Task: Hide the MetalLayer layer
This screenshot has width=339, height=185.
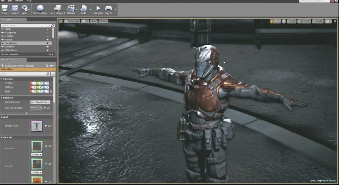Action: coord(47,43)
